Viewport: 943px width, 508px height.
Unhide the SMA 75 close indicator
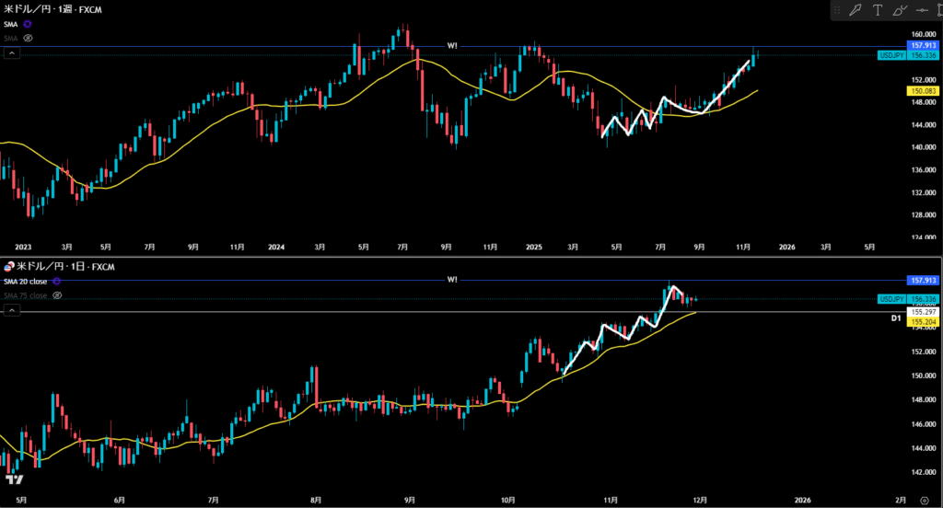point(55,296)
